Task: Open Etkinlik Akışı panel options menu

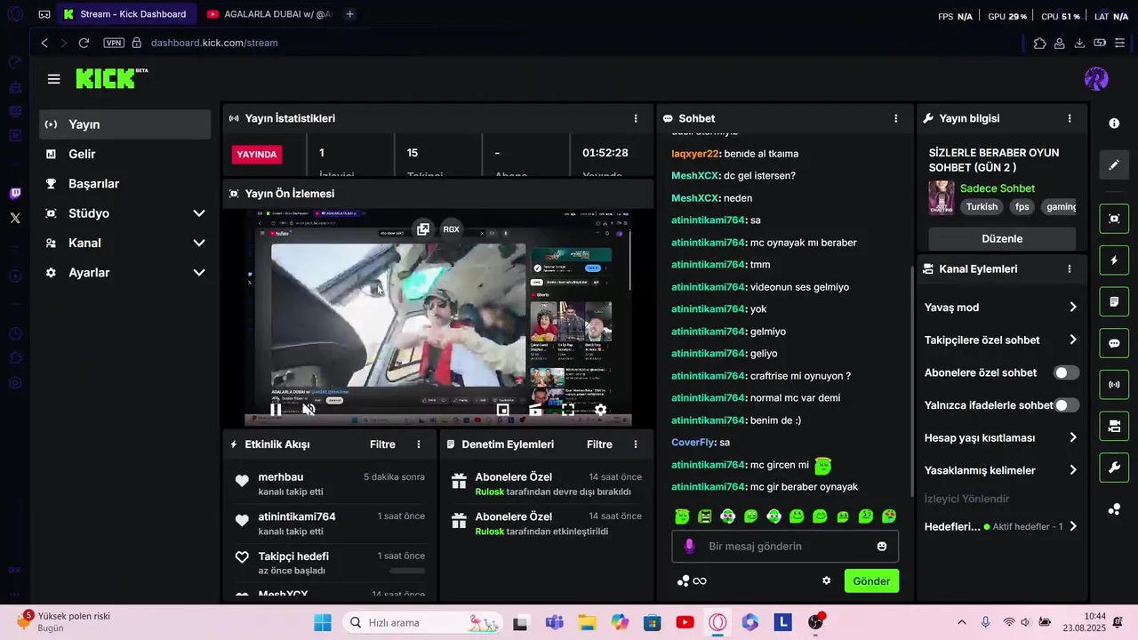Action: click(x=419, y=444)
